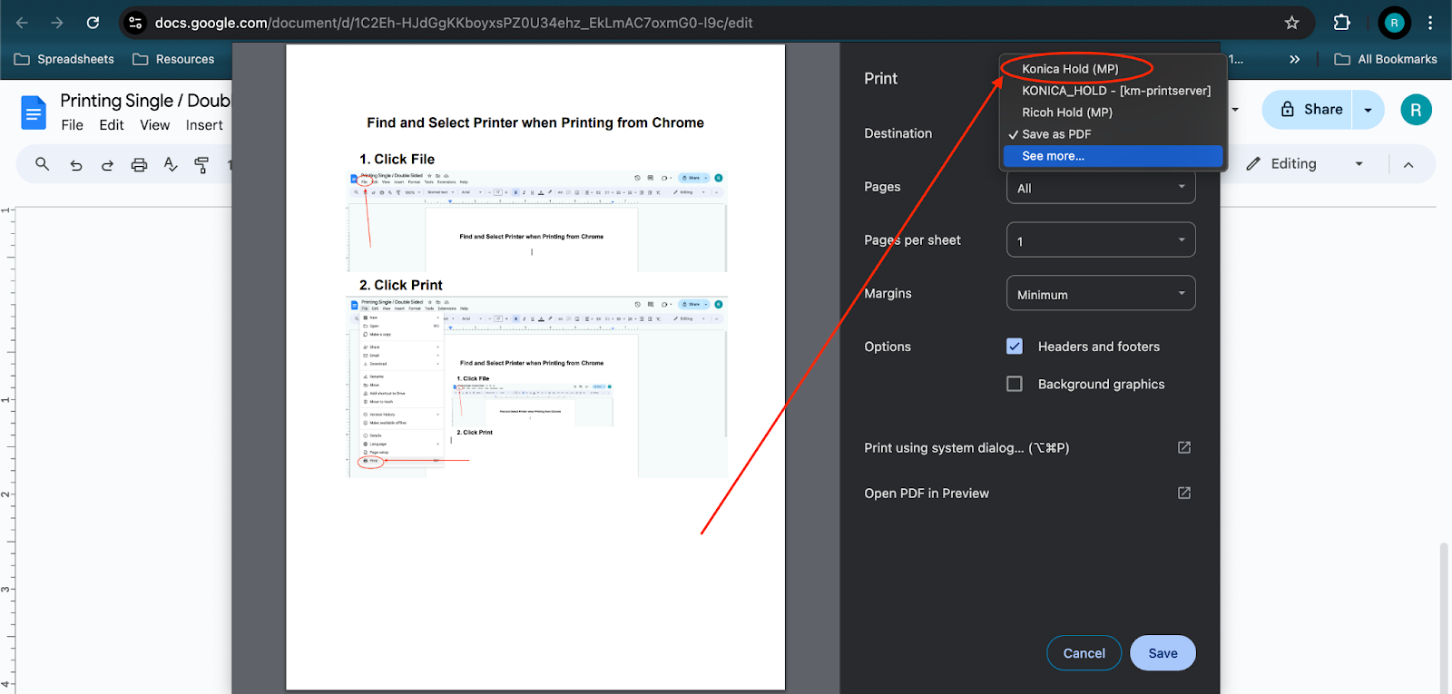This screenshot has height=694, width=1452.
Task: Click Print using system dialog link
Action: pos(966,448)
